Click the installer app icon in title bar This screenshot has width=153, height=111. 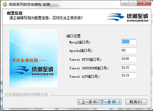pyautogui.click(x=5, y=4)
